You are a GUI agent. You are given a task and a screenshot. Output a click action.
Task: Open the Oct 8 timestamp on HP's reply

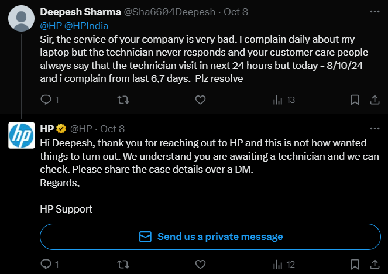[112, 129]
